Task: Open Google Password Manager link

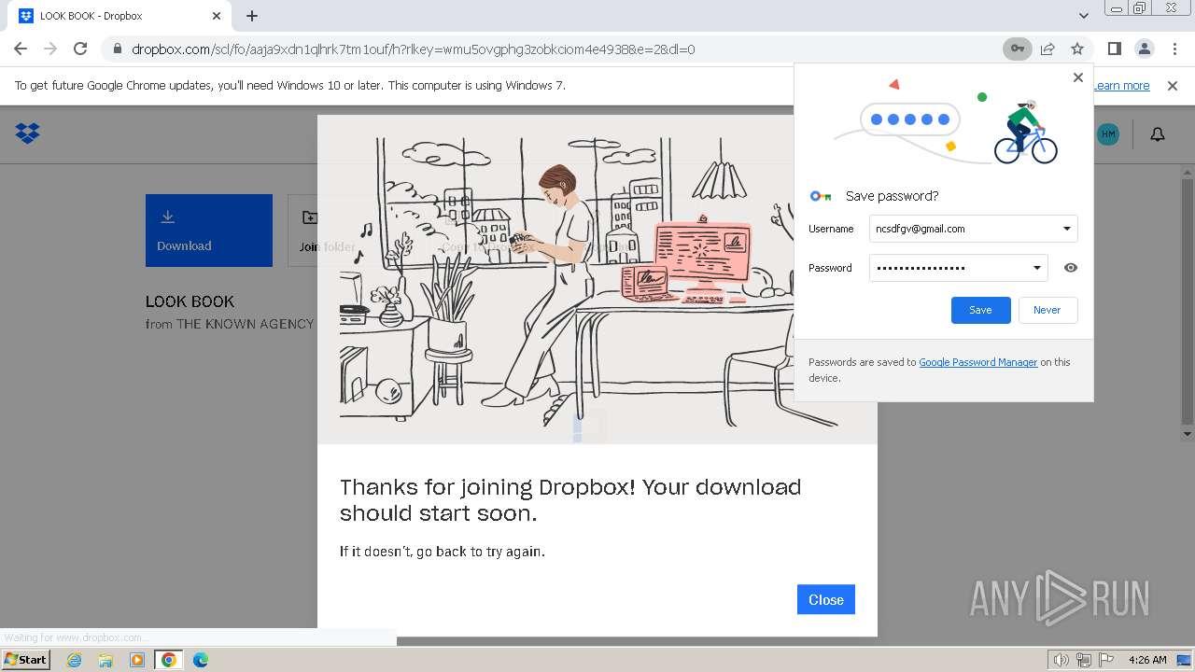Action: (x=977, y=362)
